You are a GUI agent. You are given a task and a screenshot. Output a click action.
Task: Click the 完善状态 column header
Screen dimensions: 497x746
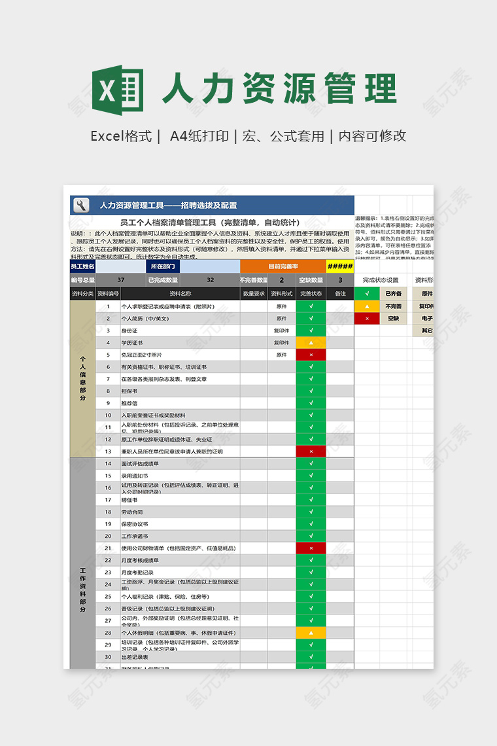pyautogui.click(x=311, y=294)
